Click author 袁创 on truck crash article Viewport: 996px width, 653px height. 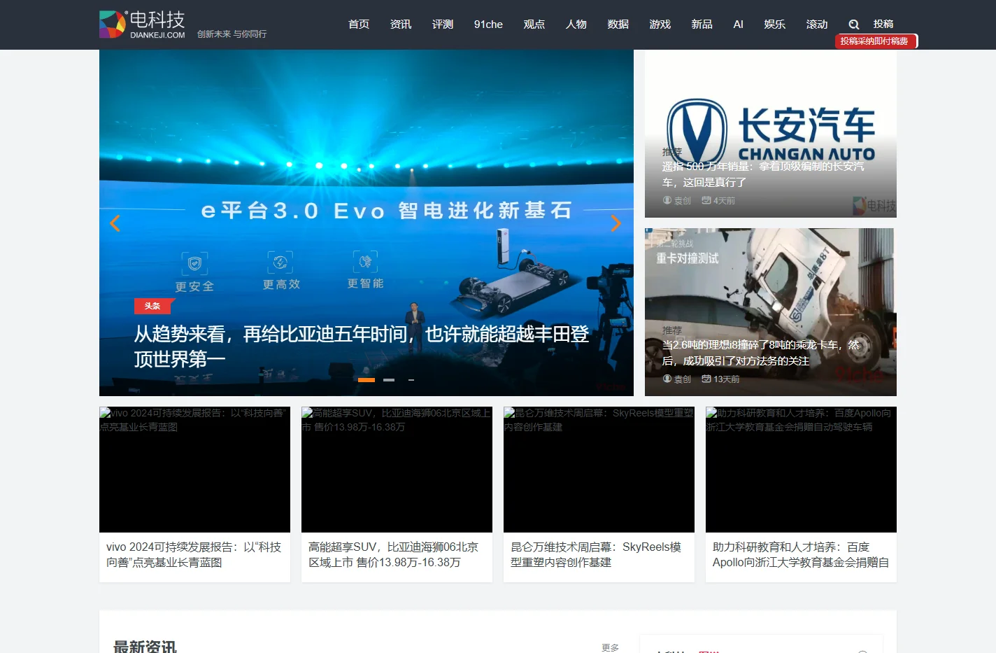[677, 379]
